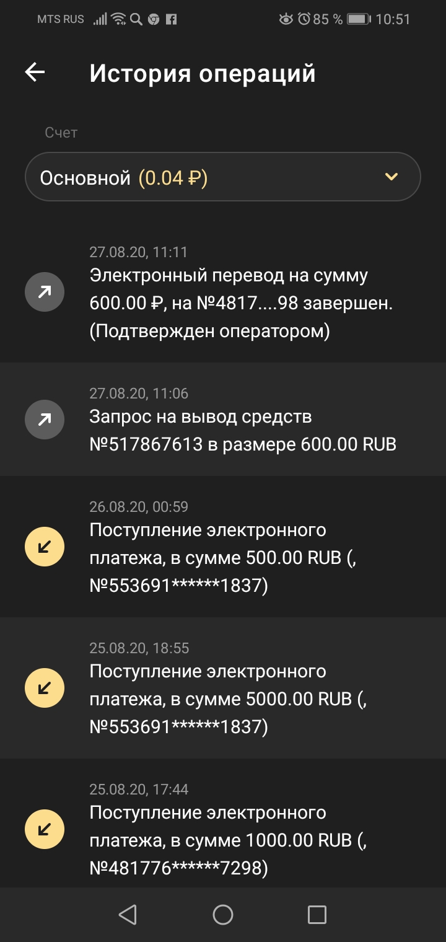The image size is (446, 942).
Task: Tap the История операций title
Action: click(x=203, y=73)
